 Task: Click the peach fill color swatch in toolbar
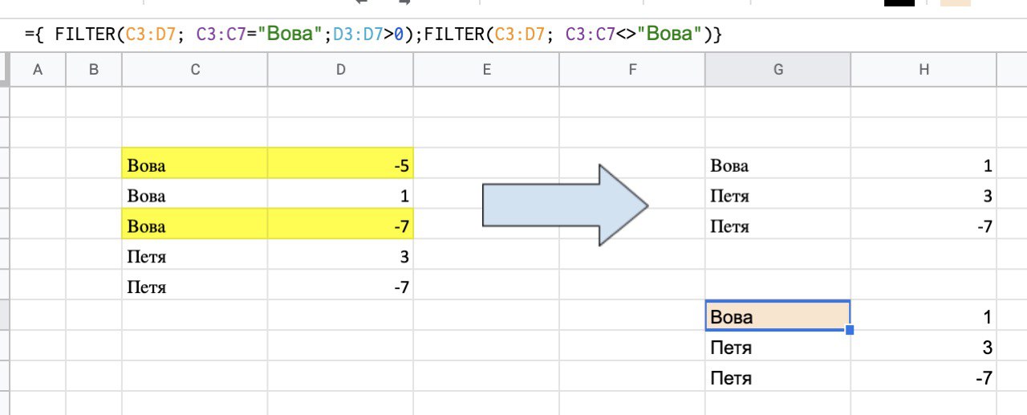956,2
